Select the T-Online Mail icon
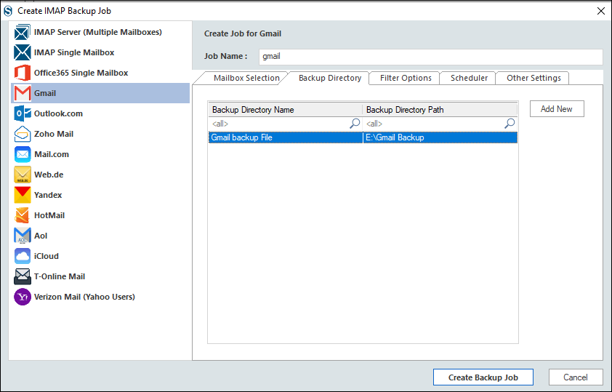Viewport: 612px width, 392px height. pos(23,276)
